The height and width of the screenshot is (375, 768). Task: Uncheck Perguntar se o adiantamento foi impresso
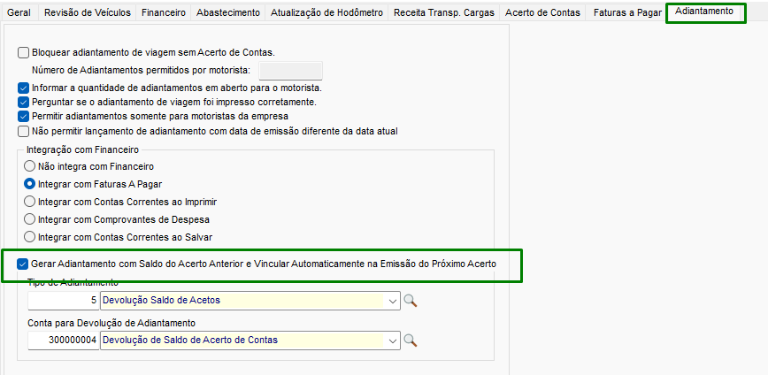23,103
